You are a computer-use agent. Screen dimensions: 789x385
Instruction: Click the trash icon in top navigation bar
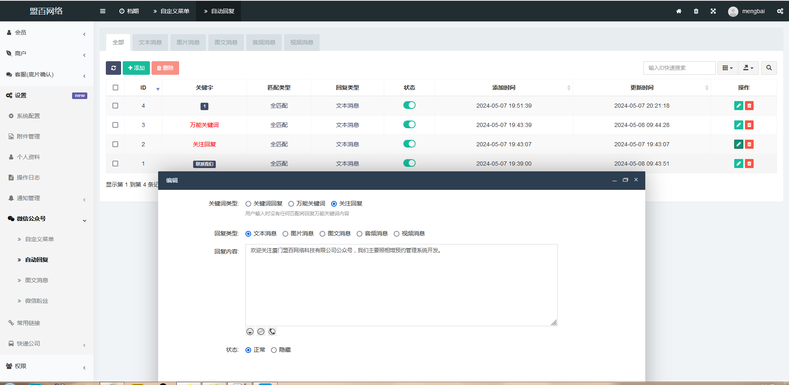tap(696, 11)
